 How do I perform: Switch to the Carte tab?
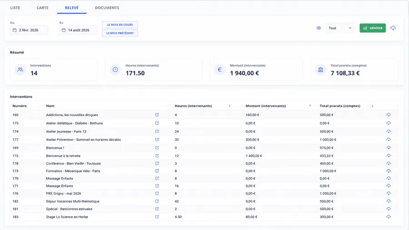[x=43, y=8]
